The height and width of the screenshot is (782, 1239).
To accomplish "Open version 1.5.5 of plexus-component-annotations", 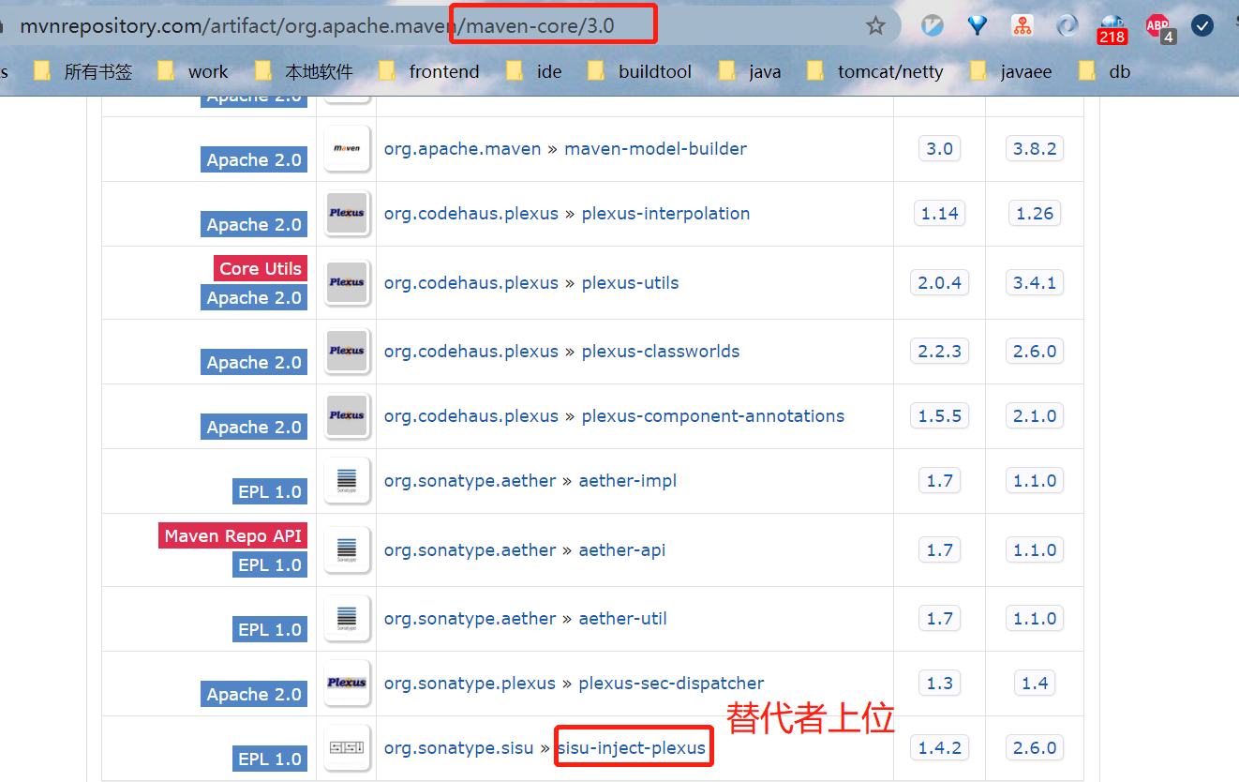I will pos(939,415).
